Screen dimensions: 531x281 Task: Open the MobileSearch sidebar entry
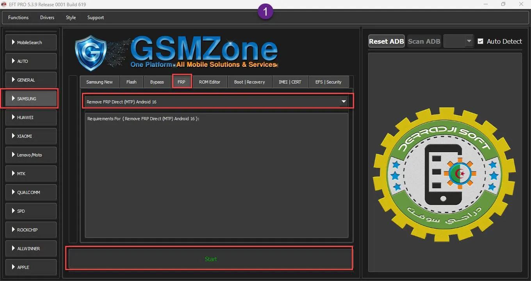pos(31,43)
